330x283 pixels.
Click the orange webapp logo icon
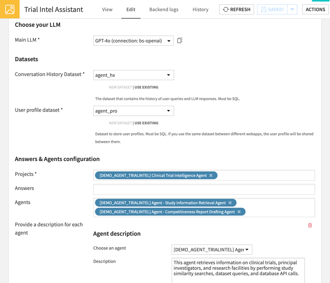9,9
